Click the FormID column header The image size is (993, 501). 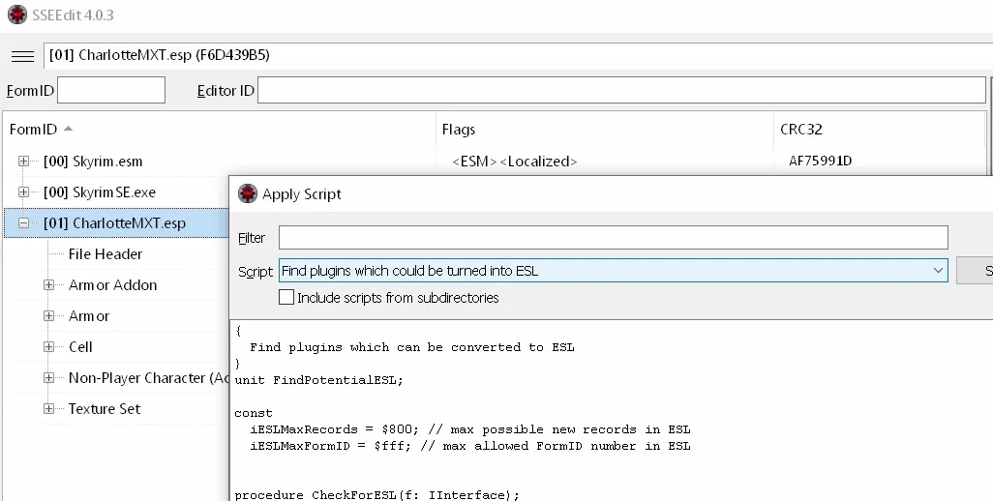(x=220, y=129)
